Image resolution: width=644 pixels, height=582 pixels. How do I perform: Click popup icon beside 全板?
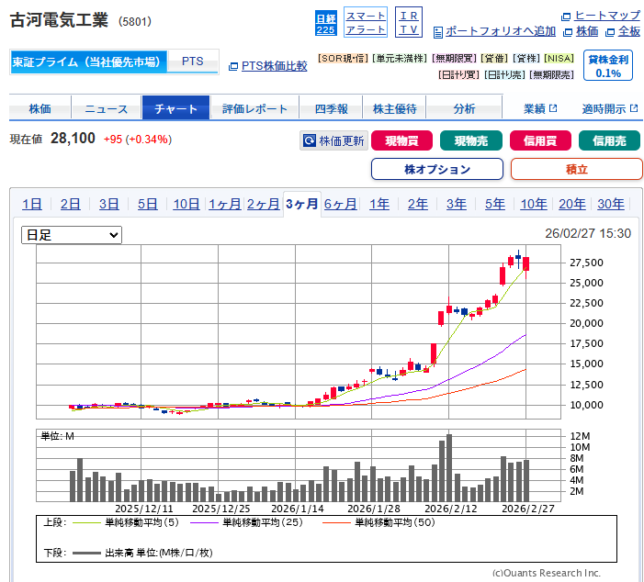click(x=610, y=32)
